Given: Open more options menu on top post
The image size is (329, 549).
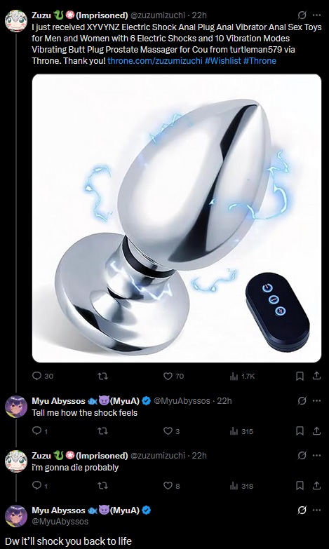Looking at the screenshot, I should pos(317,15).
